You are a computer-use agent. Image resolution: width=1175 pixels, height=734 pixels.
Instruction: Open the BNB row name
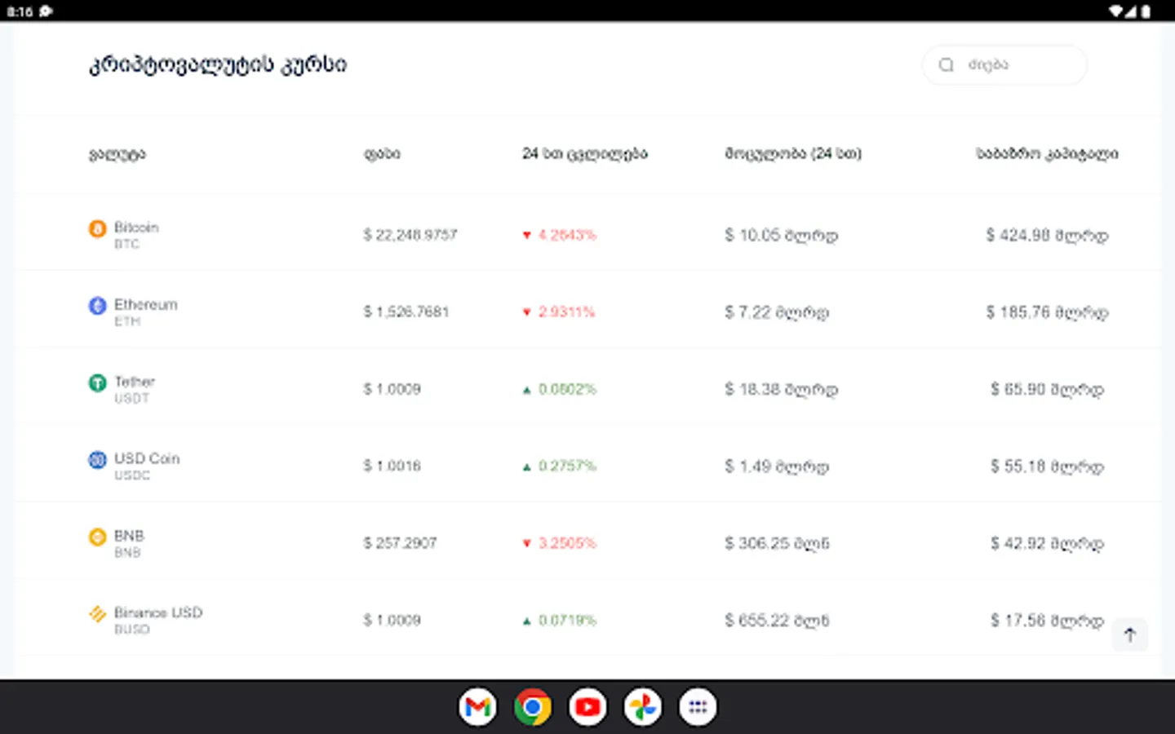pos(129,536)
